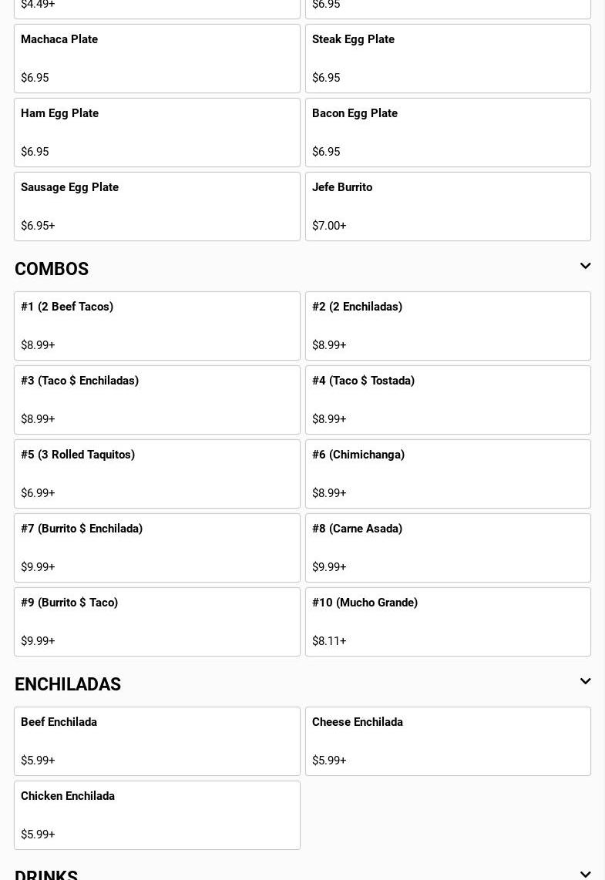Open the Cheese Enchilada item
The width and height of the screenshot is (605, 880).
[x=448, y=741]
